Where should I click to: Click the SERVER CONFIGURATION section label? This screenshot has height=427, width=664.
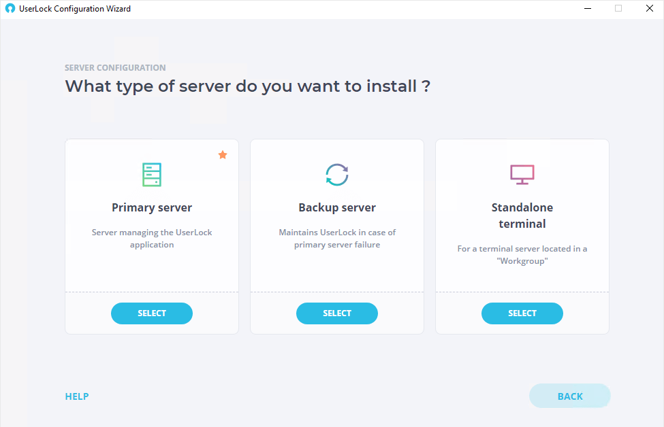coord(115,67)
